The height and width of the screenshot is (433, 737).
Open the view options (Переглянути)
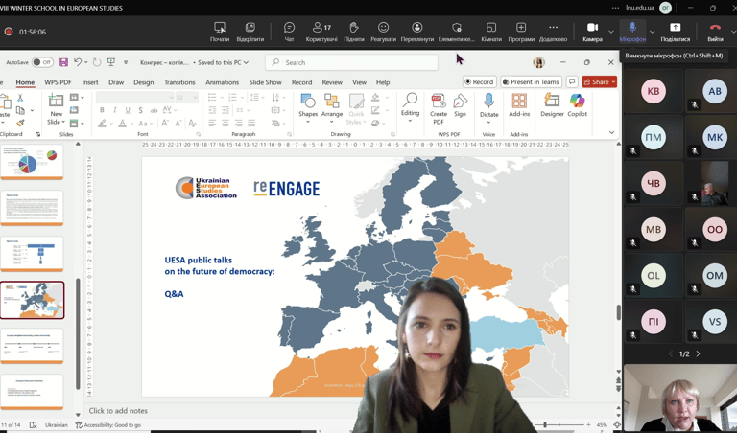416,32
